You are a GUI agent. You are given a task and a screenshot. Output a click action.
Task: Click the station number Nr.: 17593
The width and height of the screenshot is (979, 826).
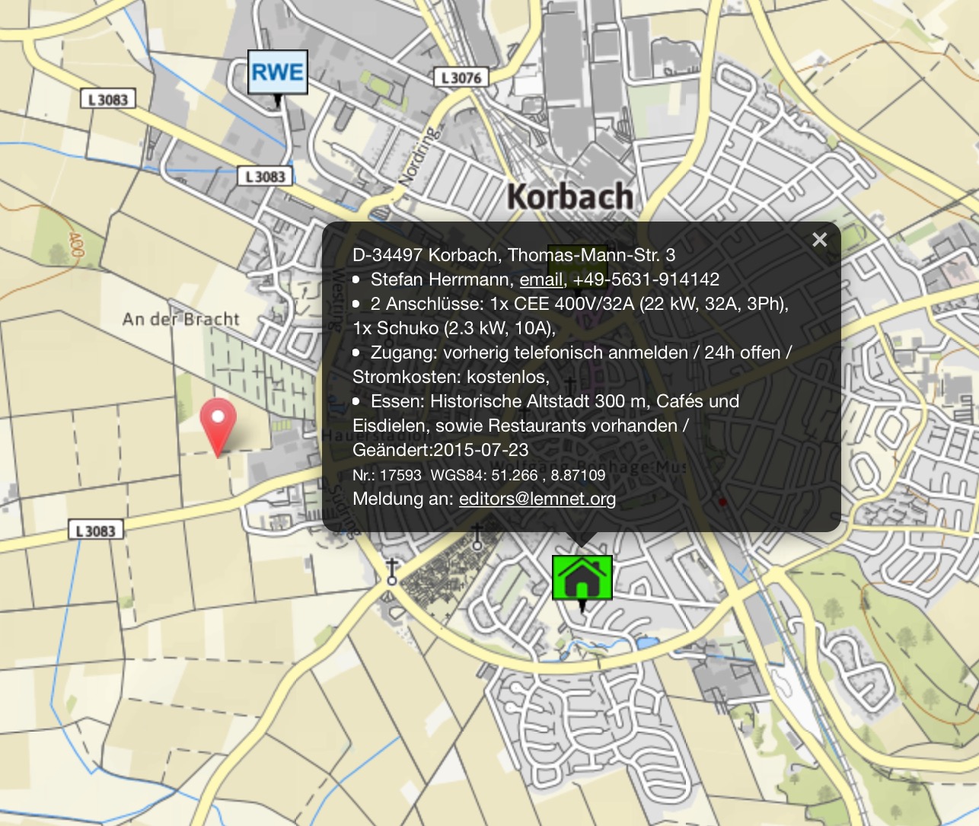tap(387, 475)
